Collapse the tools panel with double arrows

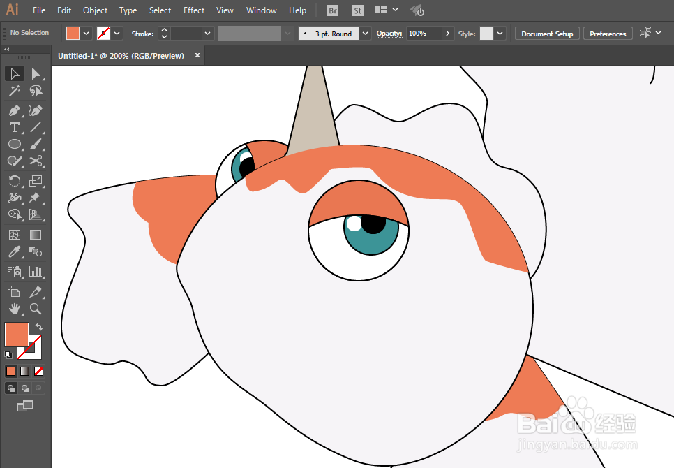click(7, 50)
